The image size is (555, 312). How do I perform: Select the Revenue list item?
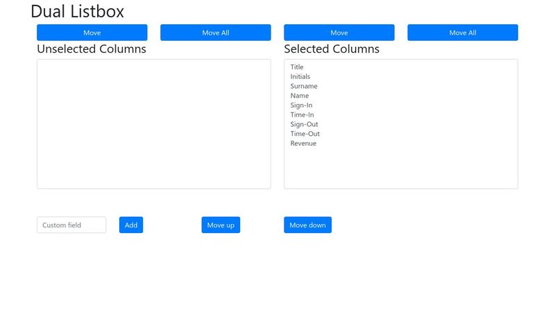(303, 144)
